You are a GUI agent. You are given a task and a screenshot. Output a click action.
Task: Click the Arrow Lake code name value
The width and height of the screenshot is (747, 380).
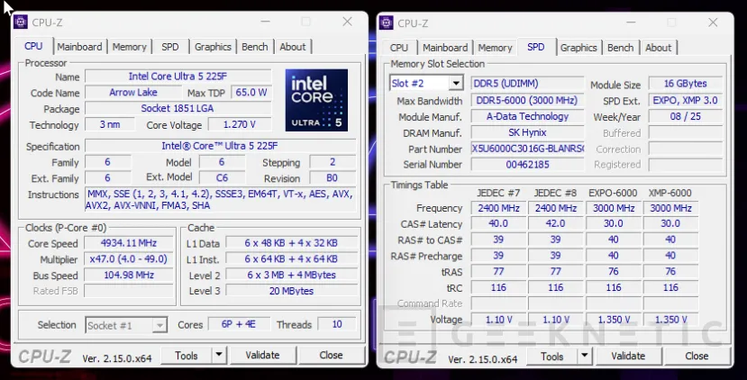(x=133, y=93)
